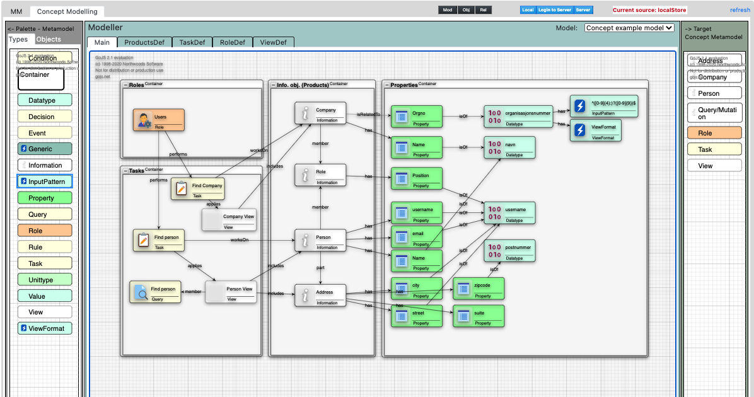Viewport: 754px width, 397px height.
Task: Collapse the Info. obj. (Products) container
Action: [274, 85]
